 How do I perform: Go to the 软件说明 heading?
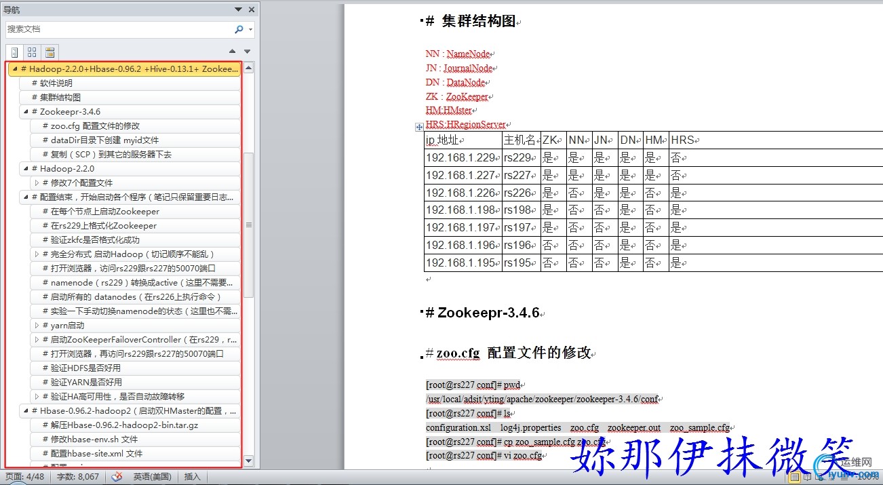[x=130, y=83]
